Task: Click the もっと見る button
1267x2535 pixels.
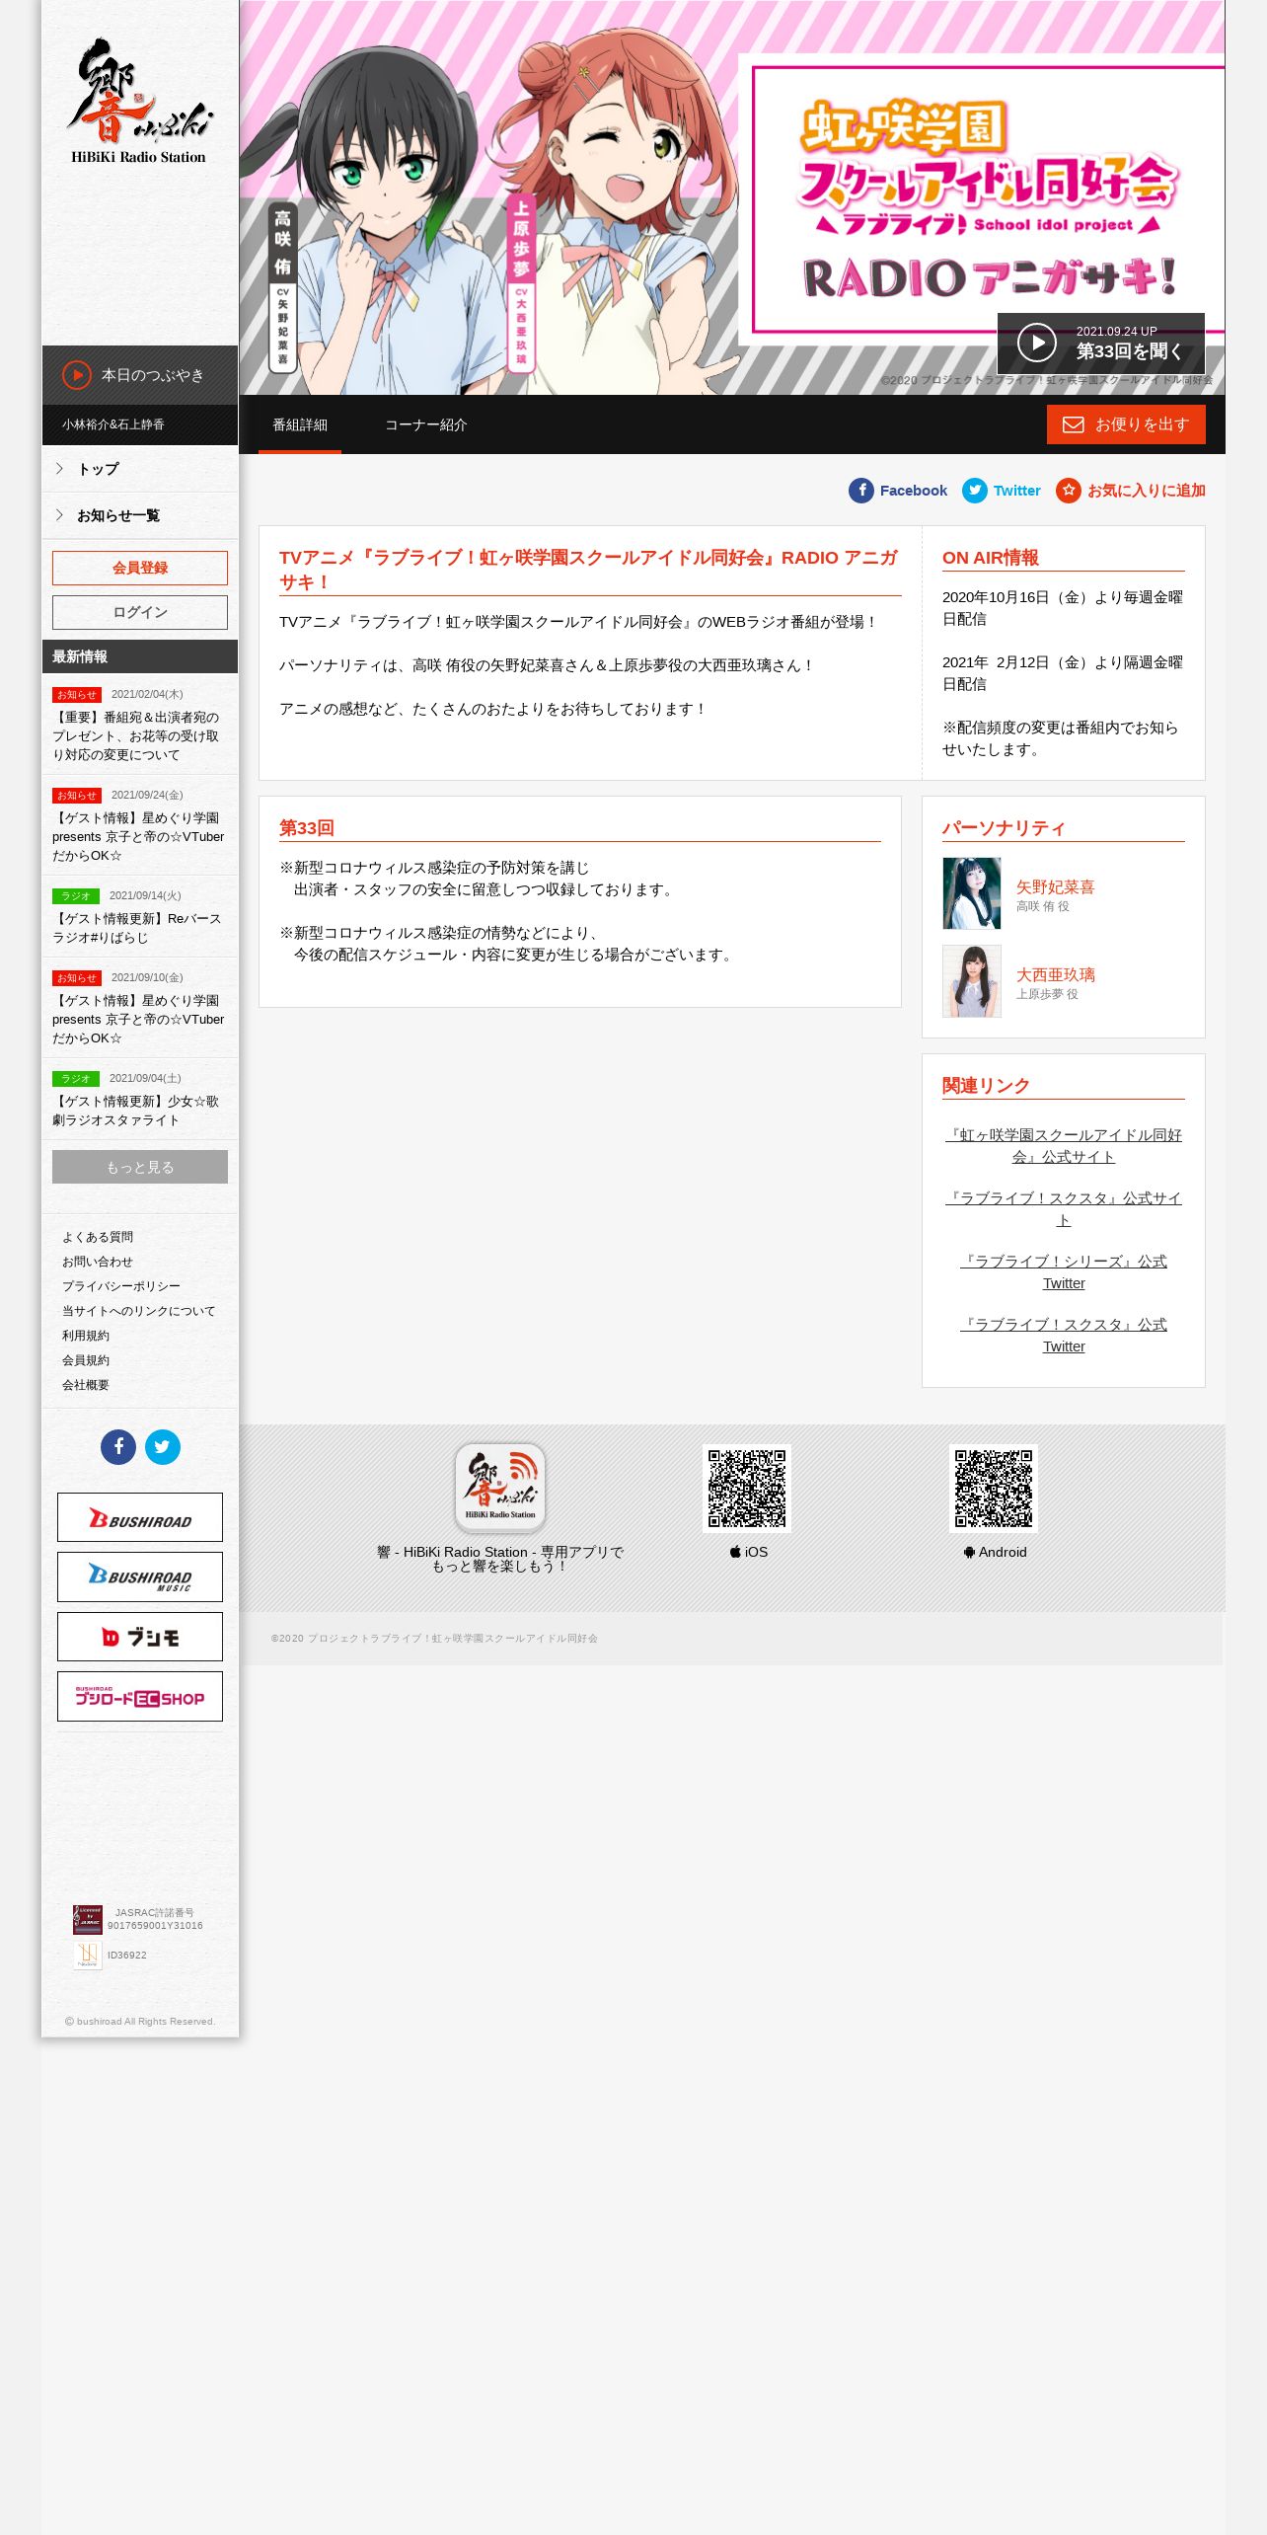Action: coord(140,1167)
